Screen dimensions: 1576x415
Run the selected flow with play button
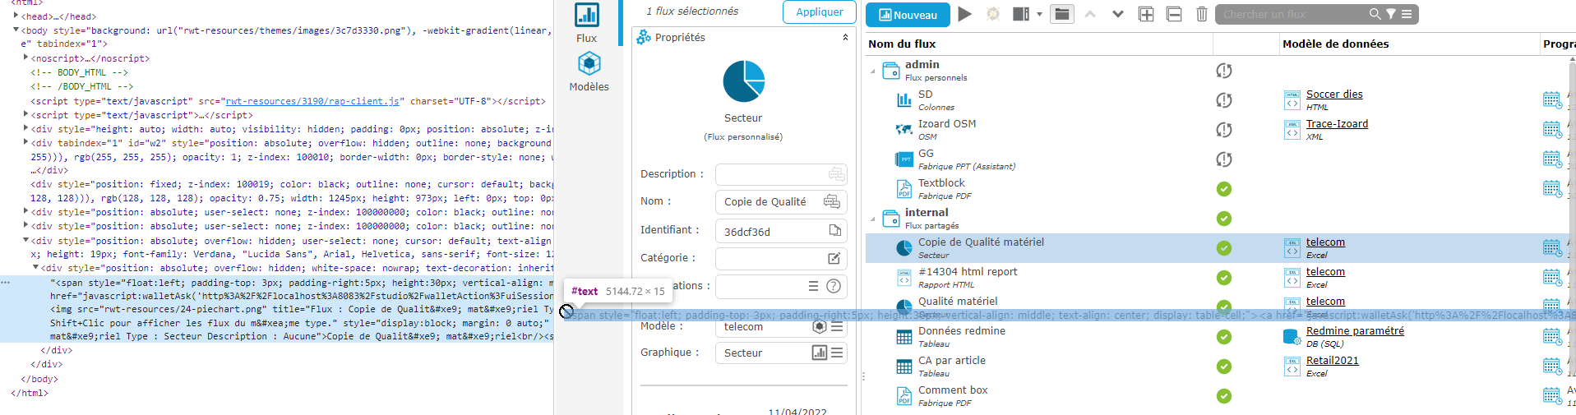tap(965, 14)
